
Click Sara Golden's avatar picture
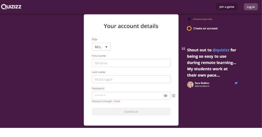click(x=190, y=84)
